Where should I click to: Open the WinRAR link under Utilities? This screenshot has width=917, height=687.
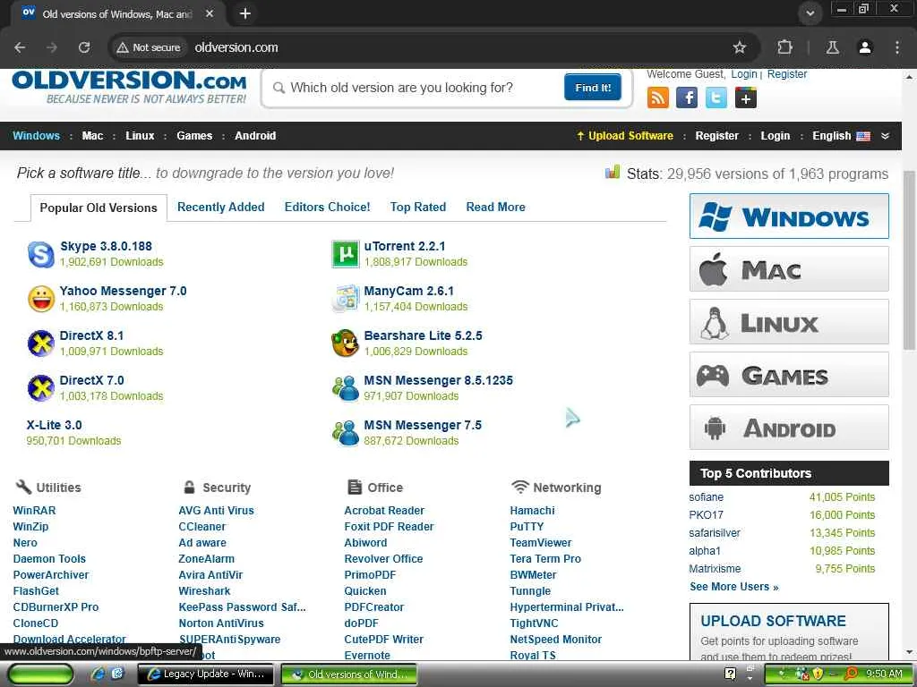click(x=35, y=511)
